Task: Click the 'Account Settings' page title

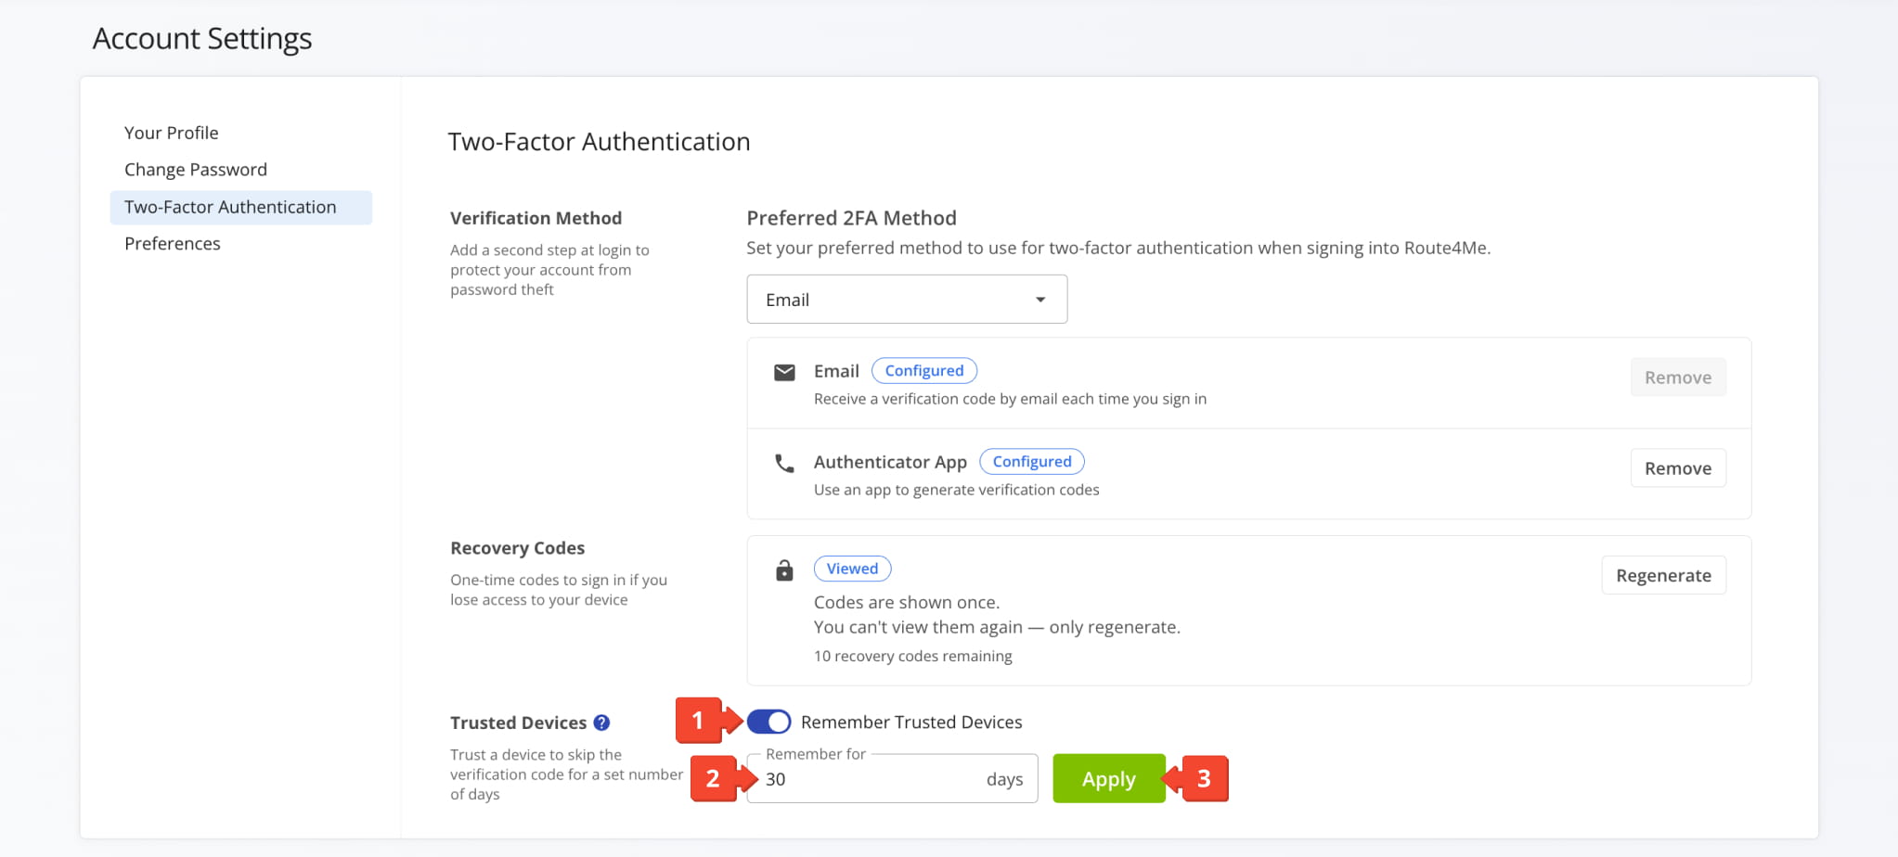Action: click(202, 39)
